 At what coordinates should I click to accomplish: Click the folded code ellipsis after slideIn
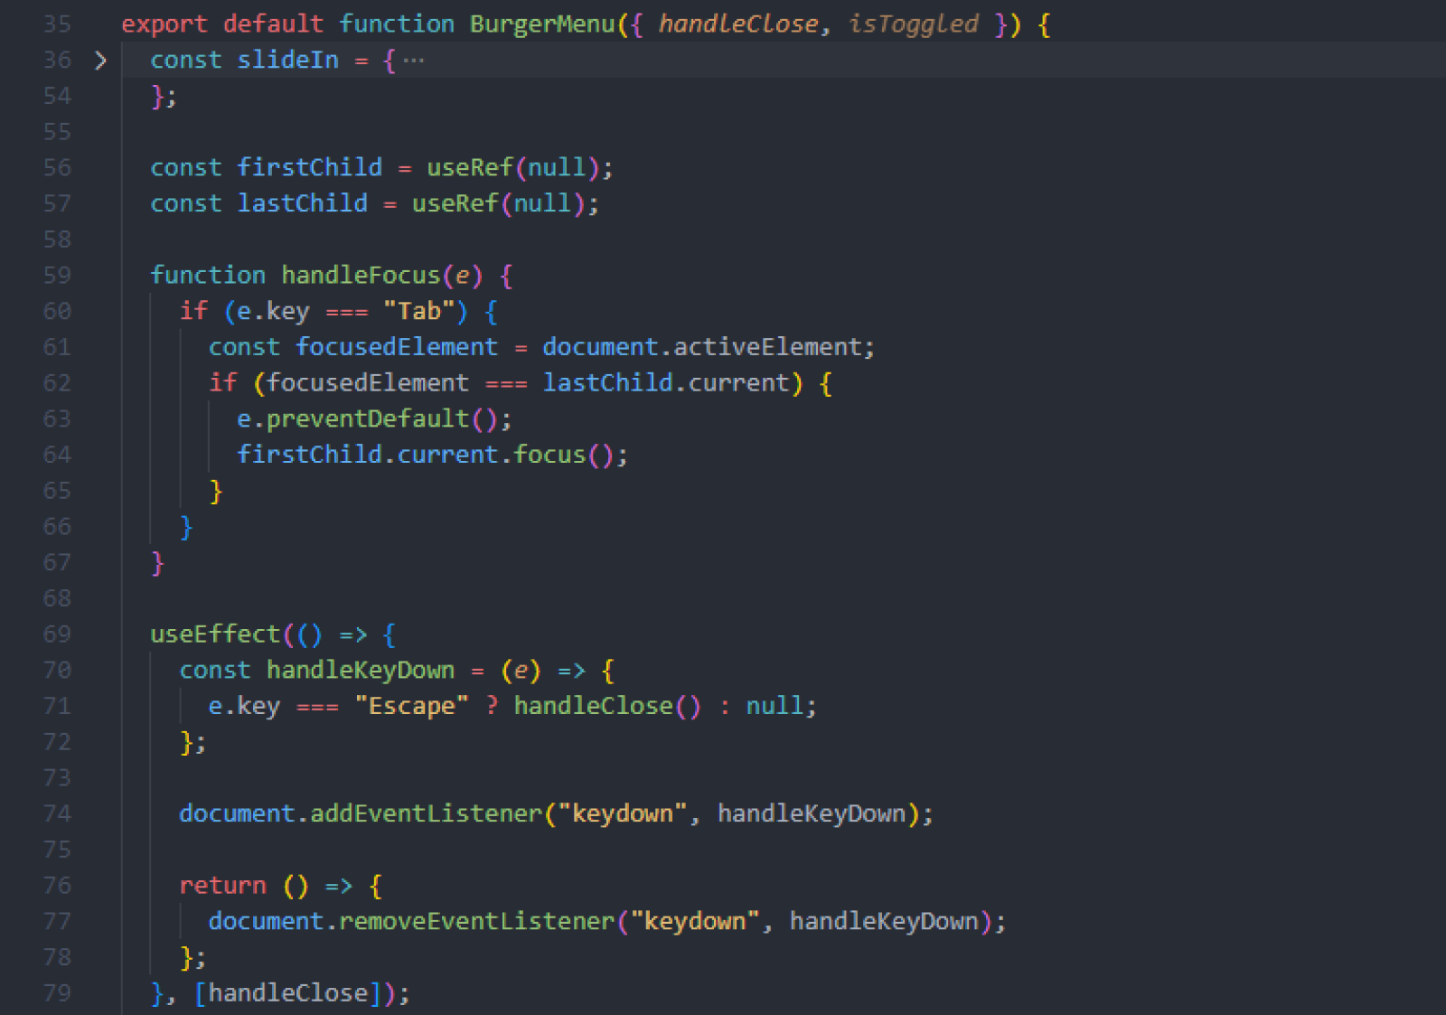pos(413,61)
